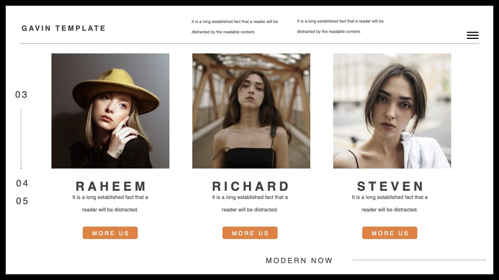
Task: Select page number 04
Action: tap(22, 183)
